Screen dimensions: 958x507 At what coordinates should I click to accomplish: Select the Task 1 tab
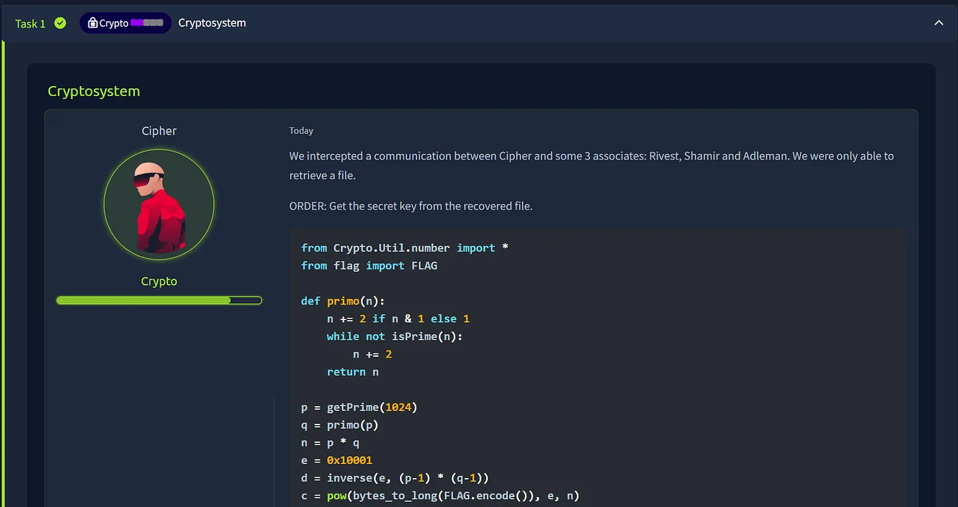point(29,23)
